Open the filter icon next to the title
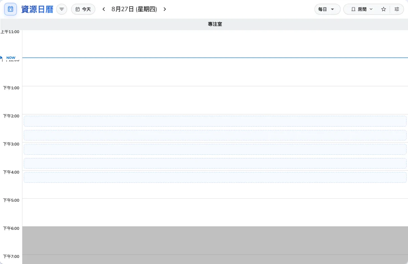The height and width of the screenshot is (264, 408). pos(62,9)
